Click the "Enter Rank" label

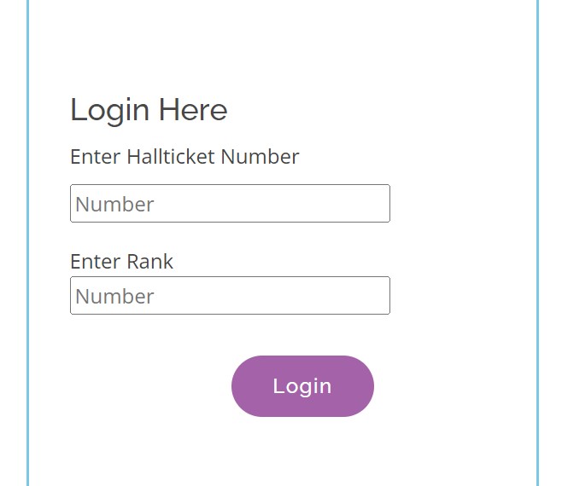pyautogui.click(x=121, y=261)
